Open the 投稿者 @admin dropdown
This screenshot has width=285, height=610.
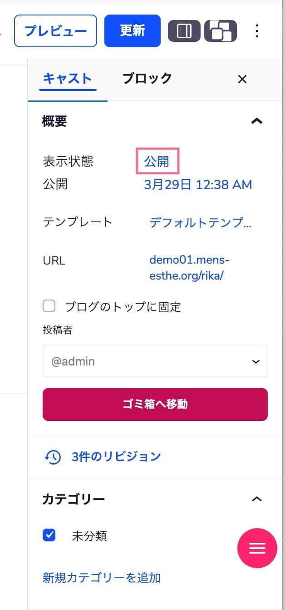(x=155, y=361)
